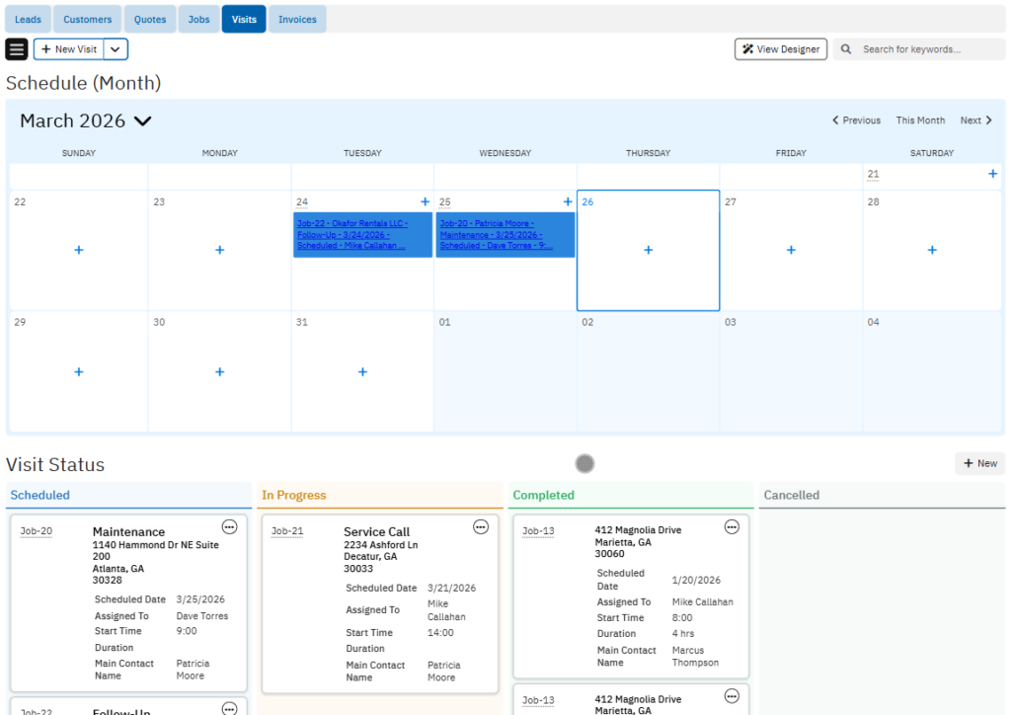Viewport: 1011px width, 715px height.
Task: Add a visit on Sunday March 29
Action: click(x=79, y=372)
